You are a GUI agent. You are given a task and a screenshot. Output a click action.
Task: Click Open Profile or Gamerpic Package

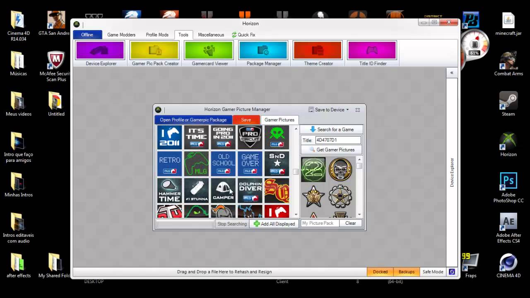click(193, 120)
